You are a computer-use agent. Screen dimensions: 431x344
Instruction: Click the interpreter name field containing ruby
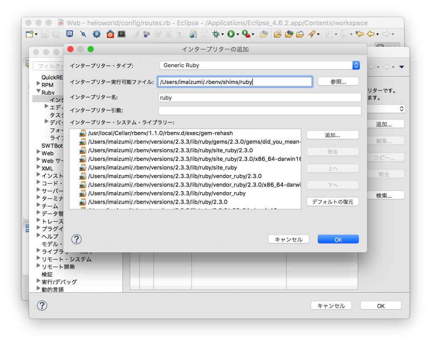tap(260, 98)
